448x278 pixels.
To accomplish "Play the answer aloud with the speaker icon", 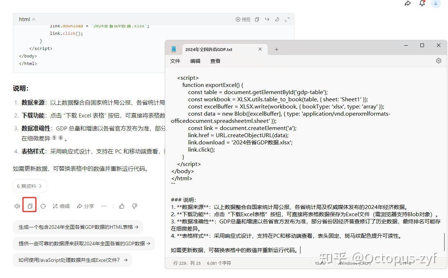I will [x=17, y=206].
